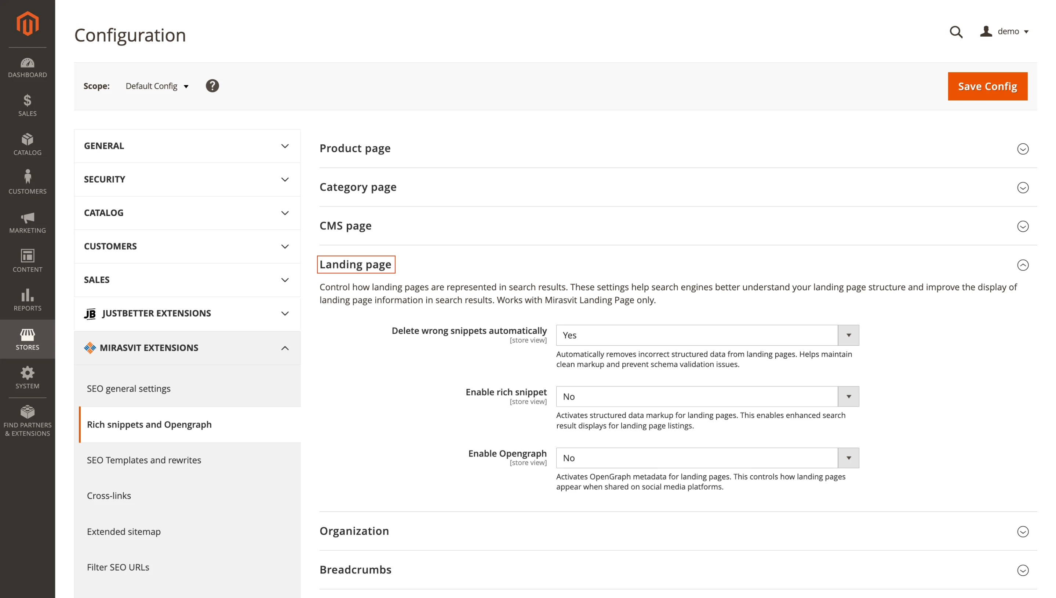This screenshot has height=598, width=1056.
Task: Open the Catalog sidebar icon
Action: (x=27, y=144)
